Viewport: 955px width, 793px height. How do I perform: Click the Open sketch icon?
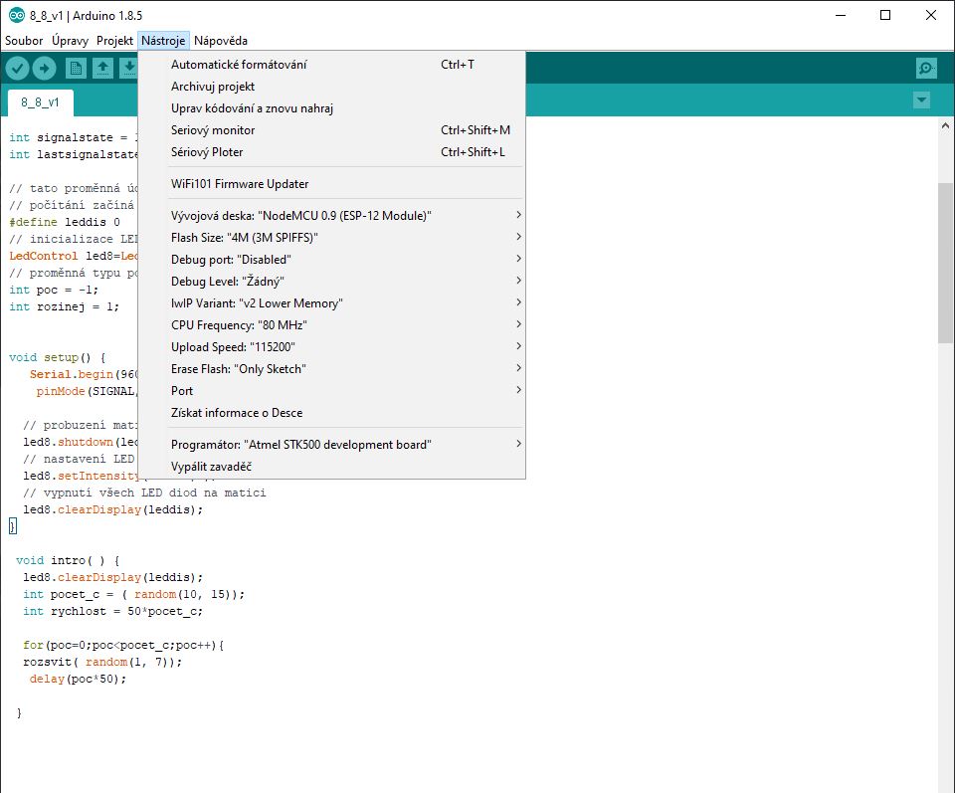tap(102, 68)
